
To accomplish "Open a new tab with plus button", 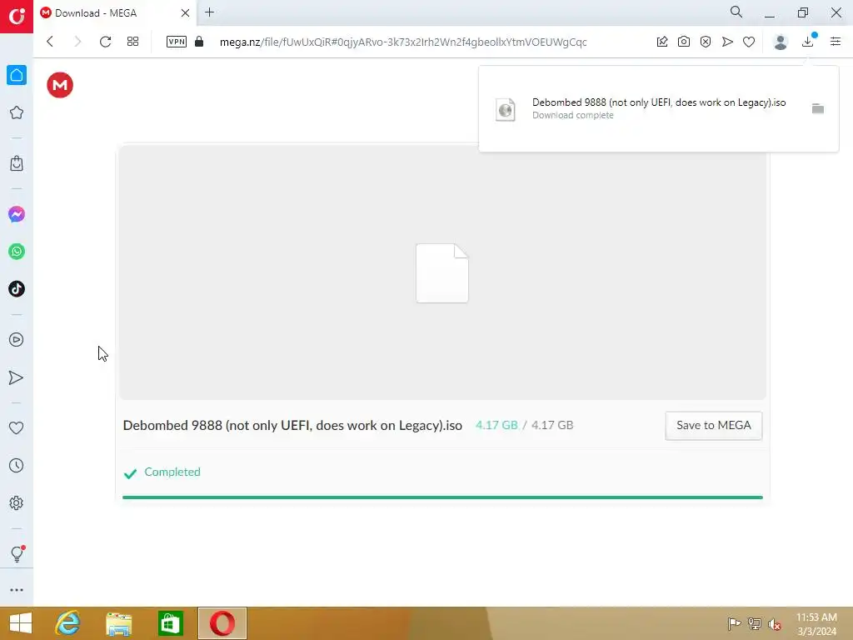I will tap(209, 12).
